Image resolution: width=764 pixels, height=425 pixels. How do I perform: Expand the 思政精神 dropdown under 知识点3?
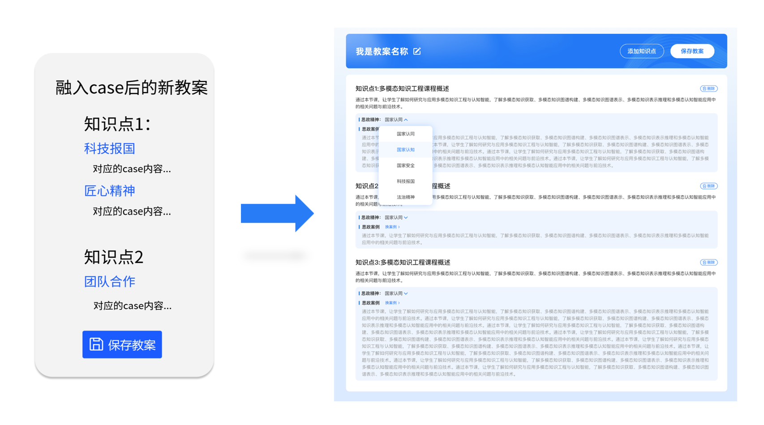click(406, 294)
